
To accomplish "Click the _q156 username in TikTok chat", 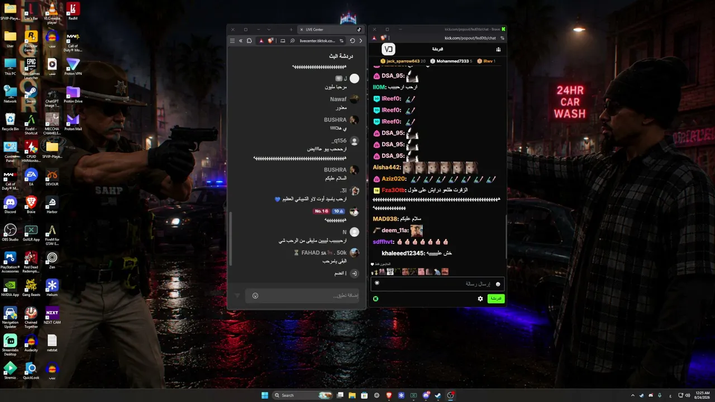I will point(339,141).
